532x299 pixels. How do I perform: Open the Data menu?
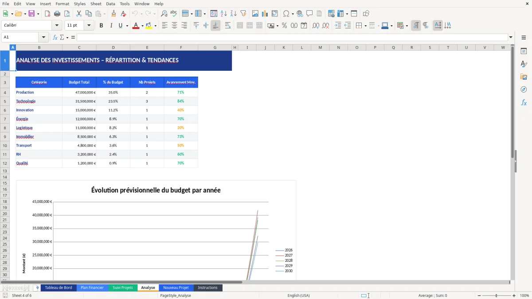click(x=110, y=4)
